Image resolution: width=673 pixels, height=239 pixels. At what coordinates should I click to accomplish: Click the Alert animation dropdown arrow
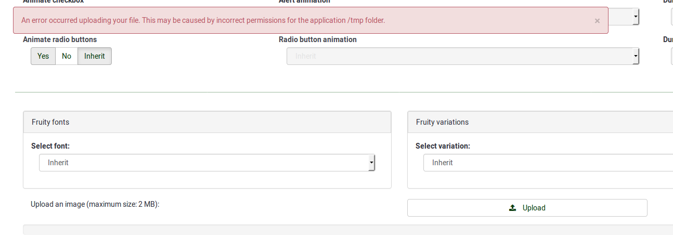coord(636,17)
